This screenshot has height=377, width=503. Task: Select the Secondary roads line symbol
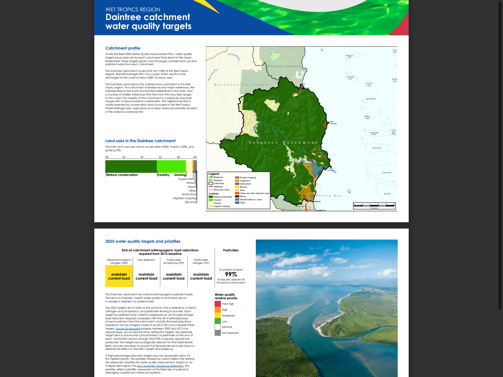point(211,190)
